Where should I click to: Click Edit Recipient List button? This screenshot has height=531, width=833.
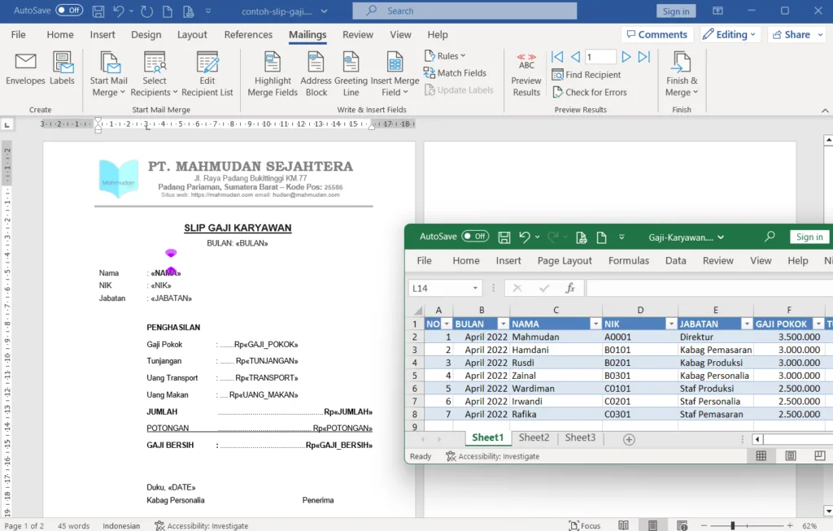(207, 74)
